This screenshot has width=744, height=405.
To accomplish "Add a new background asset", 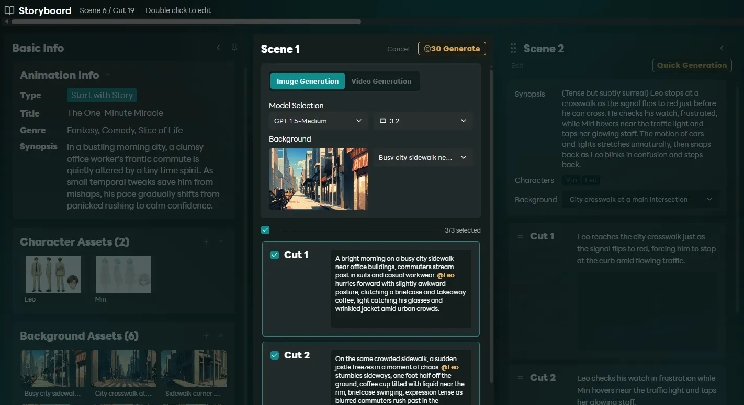I will point(206,335).
